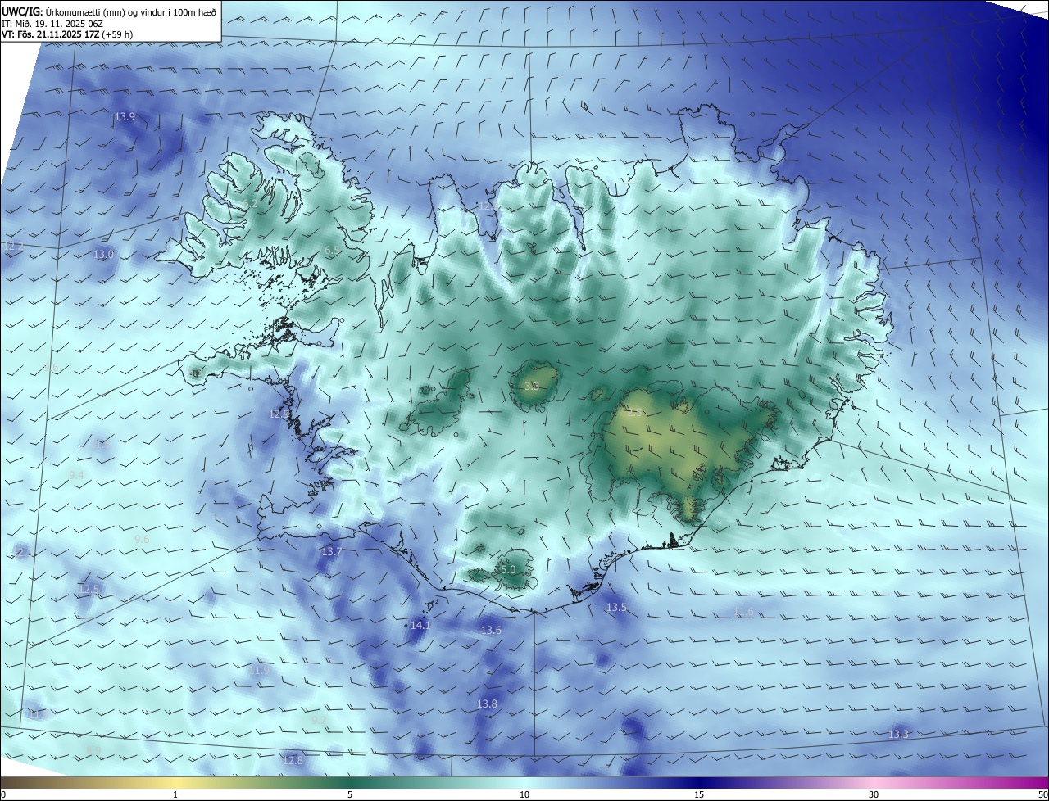Image resolution: width=1049 pixels, height=801 pixels.
Task: Click the 6.5 value label
Action: point(332,251)
